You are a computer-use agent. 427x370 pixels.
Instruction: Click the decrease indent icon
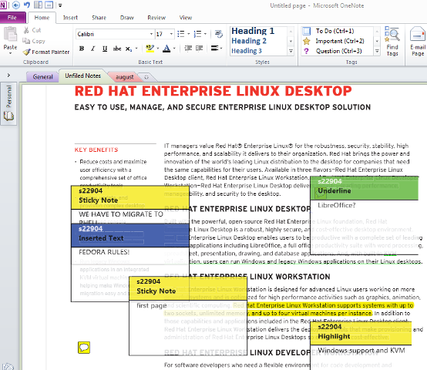pos(188,49)
